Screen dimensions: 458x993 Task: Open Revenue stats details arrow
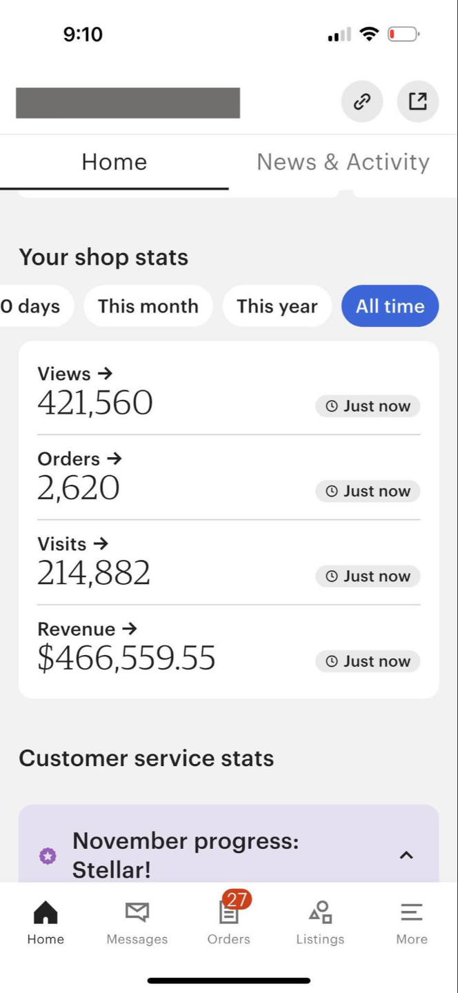[x=129, y=629]
